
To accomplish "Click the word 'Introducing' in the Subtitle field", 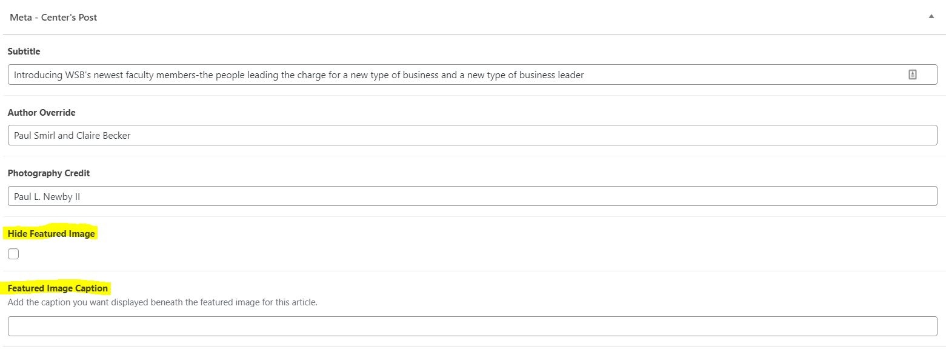I will [x=38, y=75].
